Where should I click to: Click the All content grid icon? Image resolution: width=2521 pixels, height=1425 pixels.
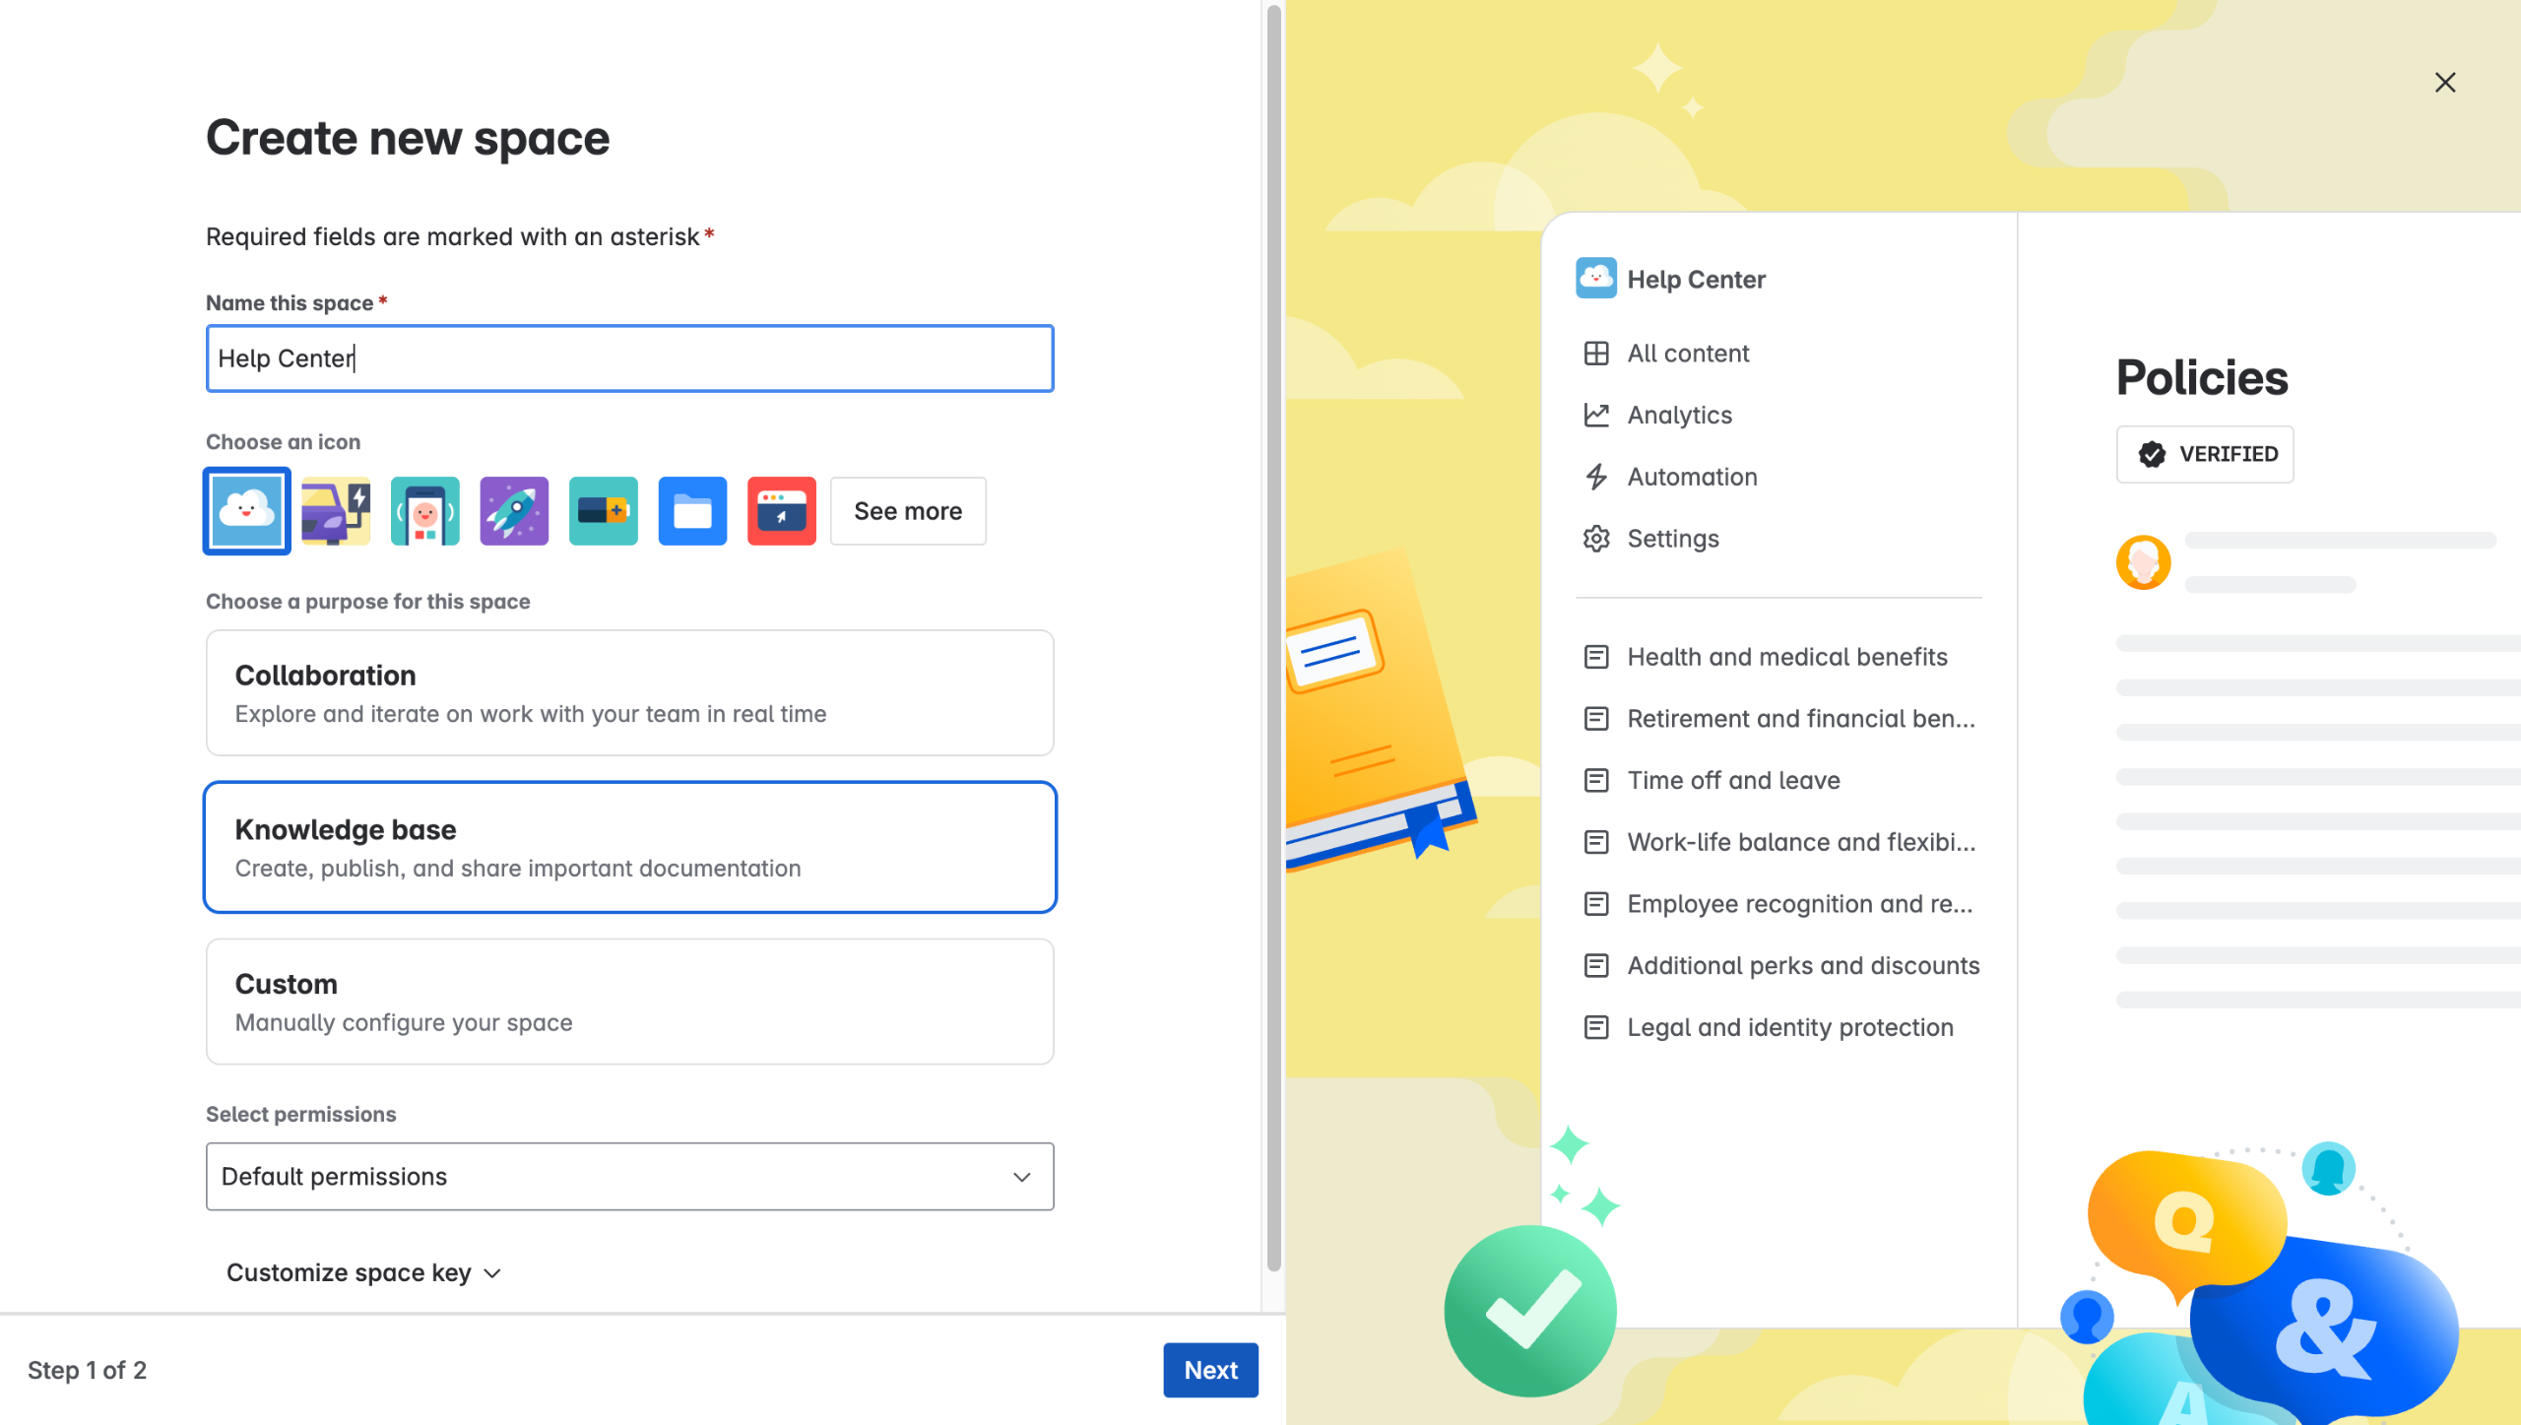1596,354
